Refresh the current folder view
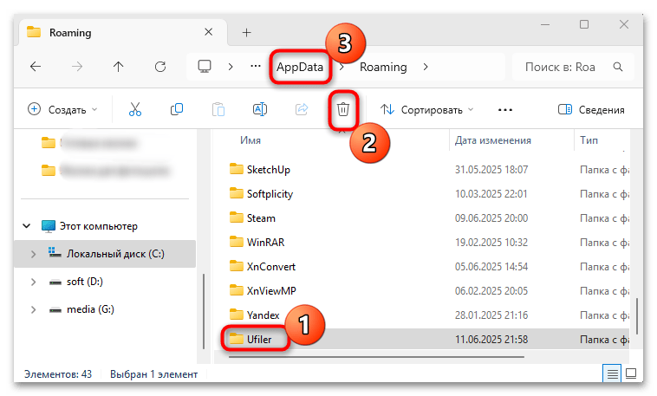This screenshot has height=396, width=657. pos(160,67)
